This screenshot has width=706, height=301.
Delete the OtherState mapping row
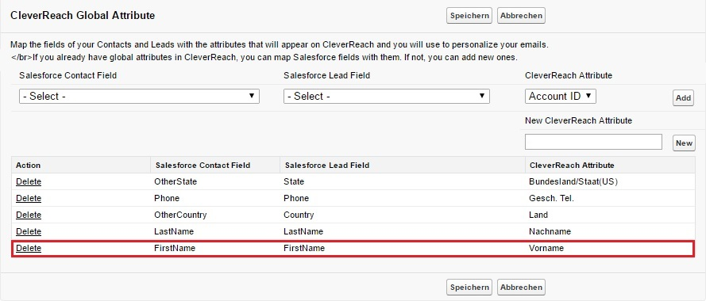click(x=29, y=181)
